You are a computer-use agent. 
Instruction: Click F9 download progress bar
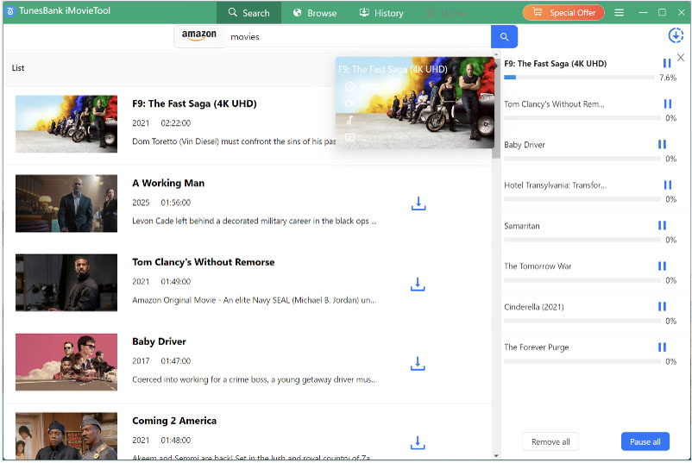[579, 78]
